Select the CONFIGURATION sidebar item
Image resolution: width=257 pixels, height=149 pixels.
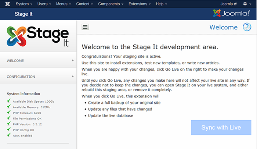coord(38,77)
